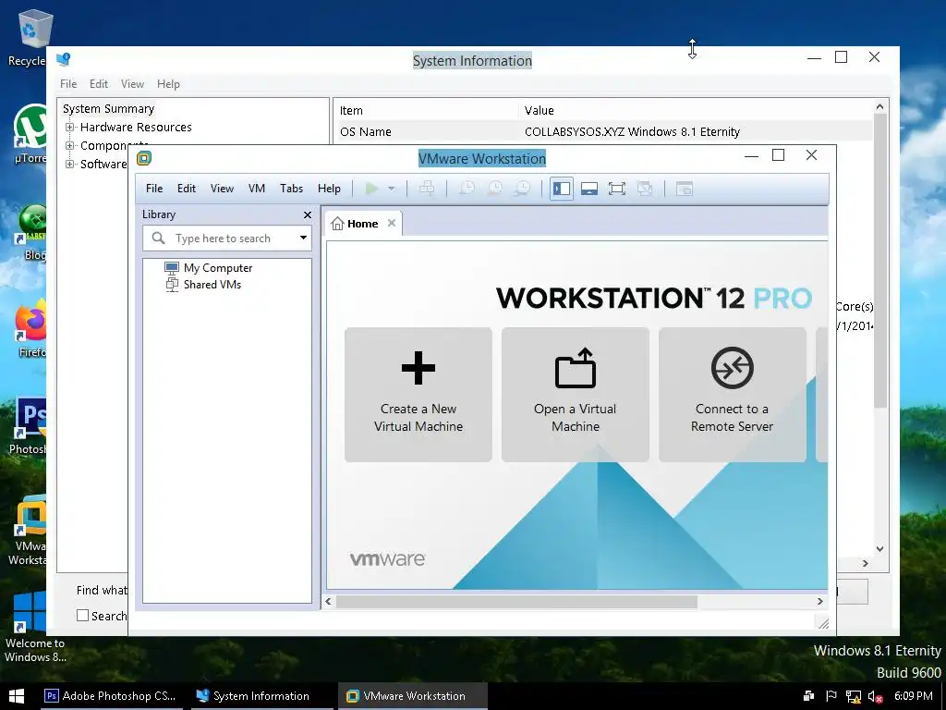946x710 pixels.
Task: Open System Information View menu
Action: [132, 84]
